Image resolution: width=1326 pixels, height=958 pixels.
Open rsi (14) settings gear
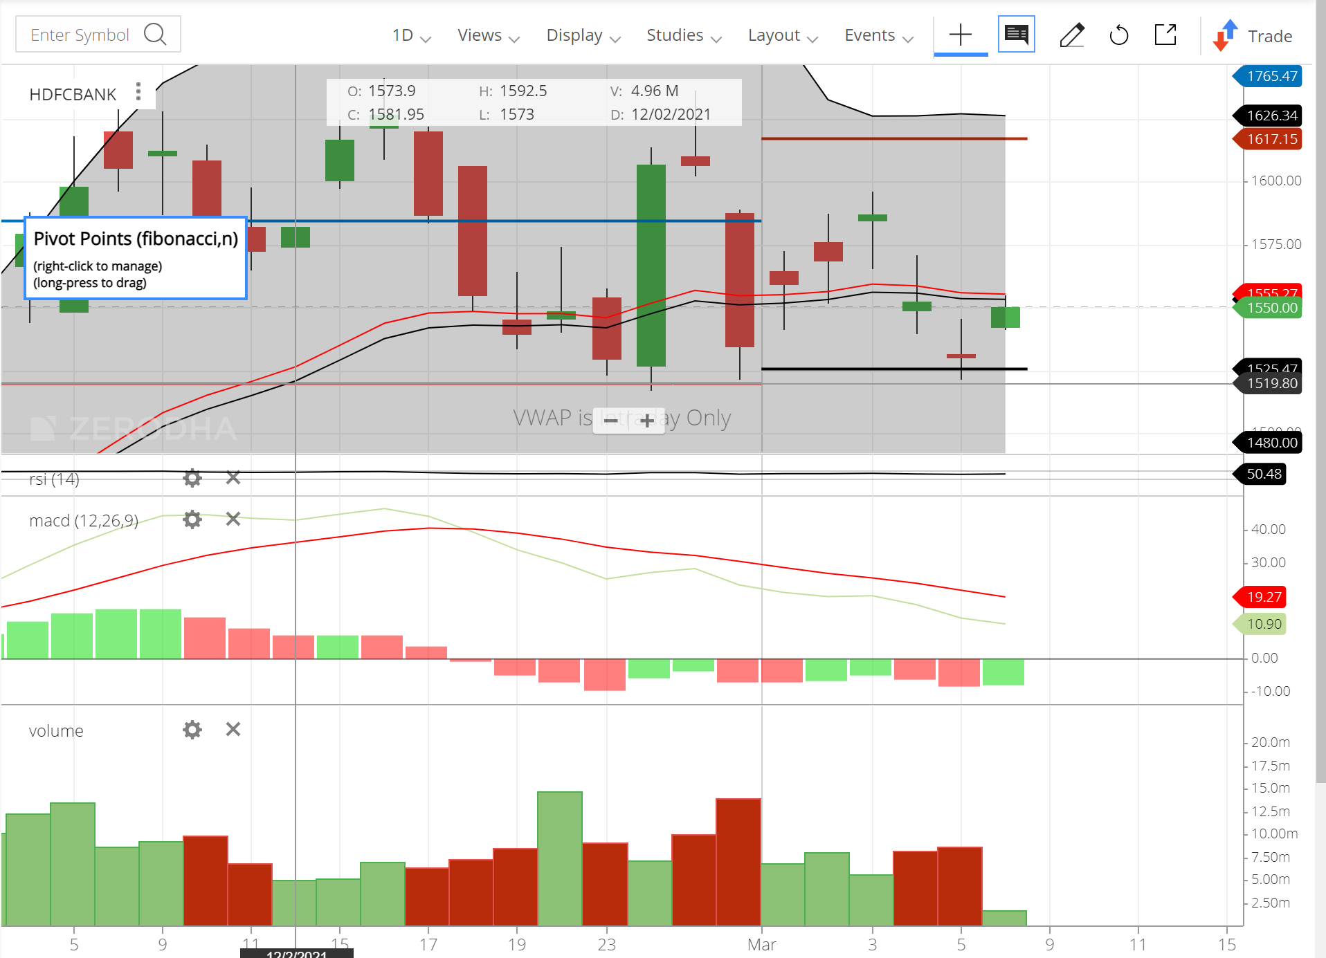click(x=192, y=478)
